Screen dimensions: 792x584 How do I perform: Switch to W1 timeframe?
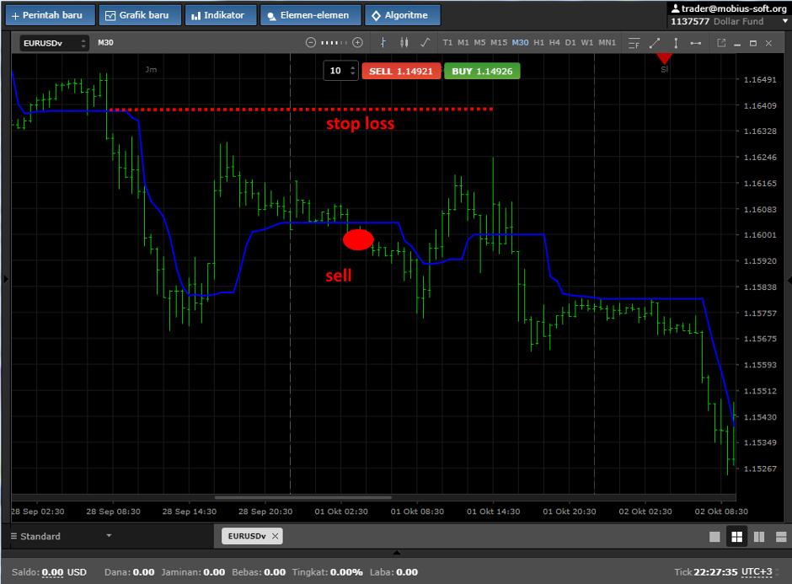[x=587, y=43]
